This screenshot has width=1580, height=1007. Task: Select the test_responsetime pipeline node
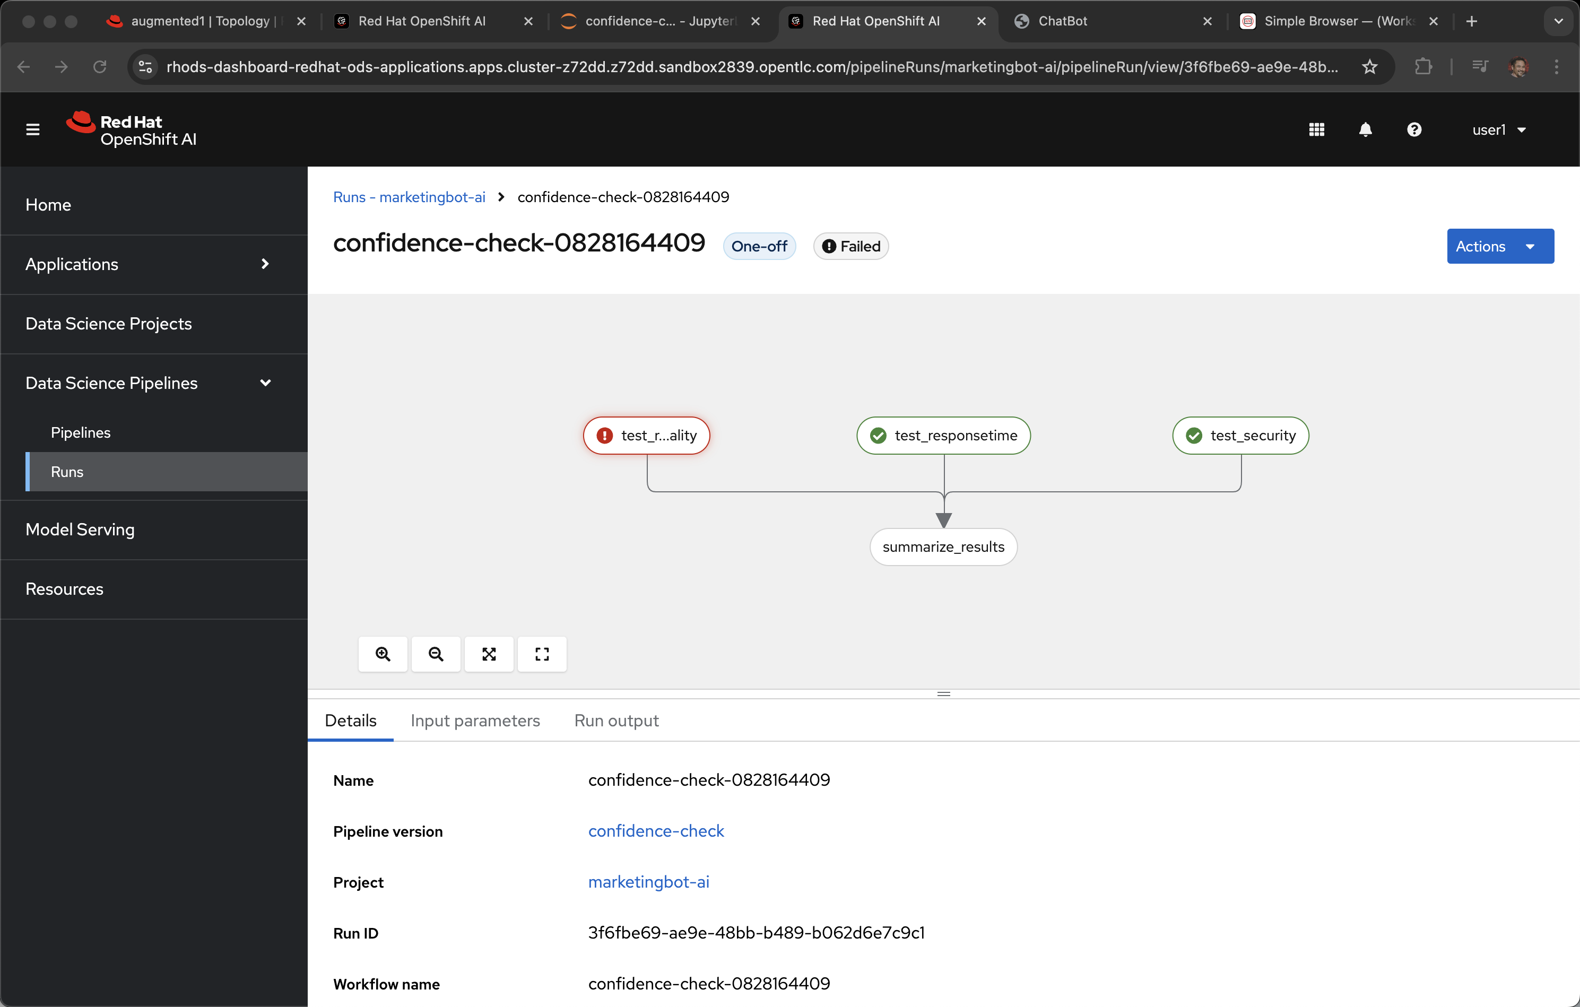943,436
